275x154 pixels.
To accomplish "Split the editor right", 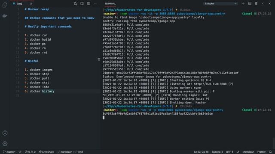I will [89, 4].
